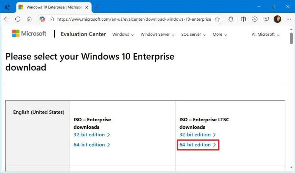Open a new tab with the plus button
295x173 pixels.
[x=97, y=7]
